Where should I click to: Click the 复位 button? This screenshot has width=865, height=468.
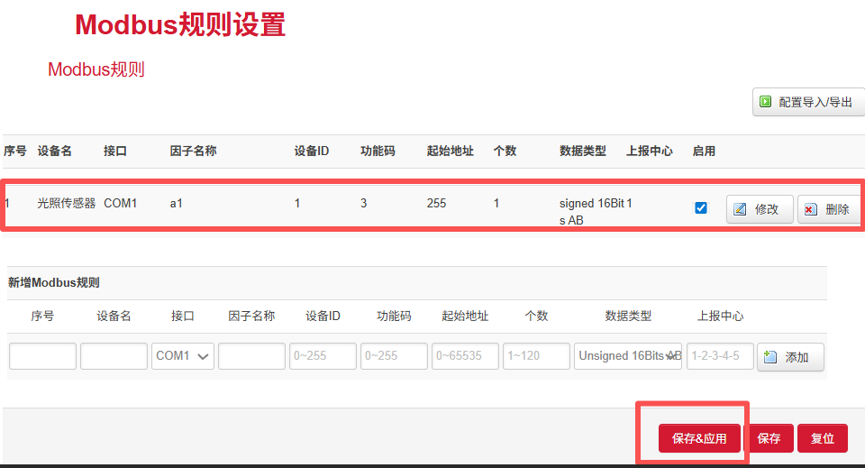(822, 438)
